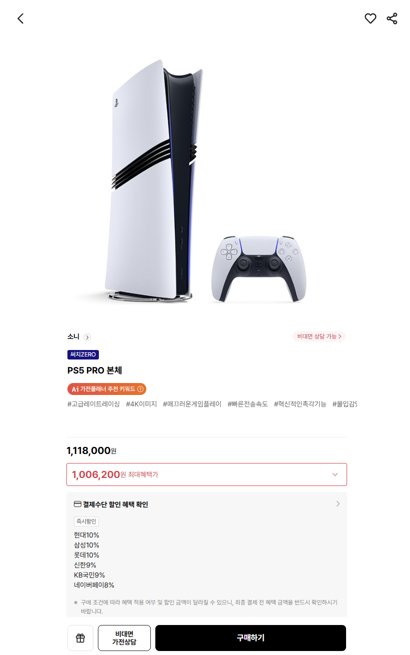This screenshot has width=410, height=655.
Task: Open AI keyword help question mark icon
Action: [x=140, y=389]
